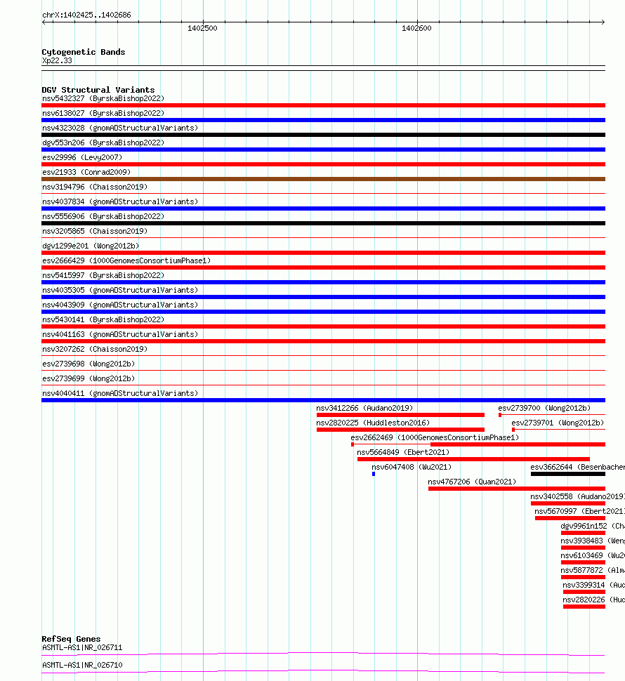The image size is (625, 681).
Task: Click nsv5670997 (Ebert2021) label
Action: 580,512
